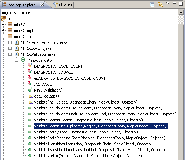Select the validateStateMachine method entry
Image resolution: width=185 pixels, height=160 pixels.
(100, 138)
